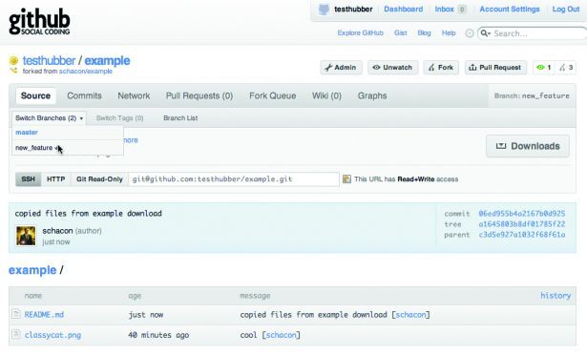587x355 pixels.
Task: Switch to the Commits tab
Action: 84,95
